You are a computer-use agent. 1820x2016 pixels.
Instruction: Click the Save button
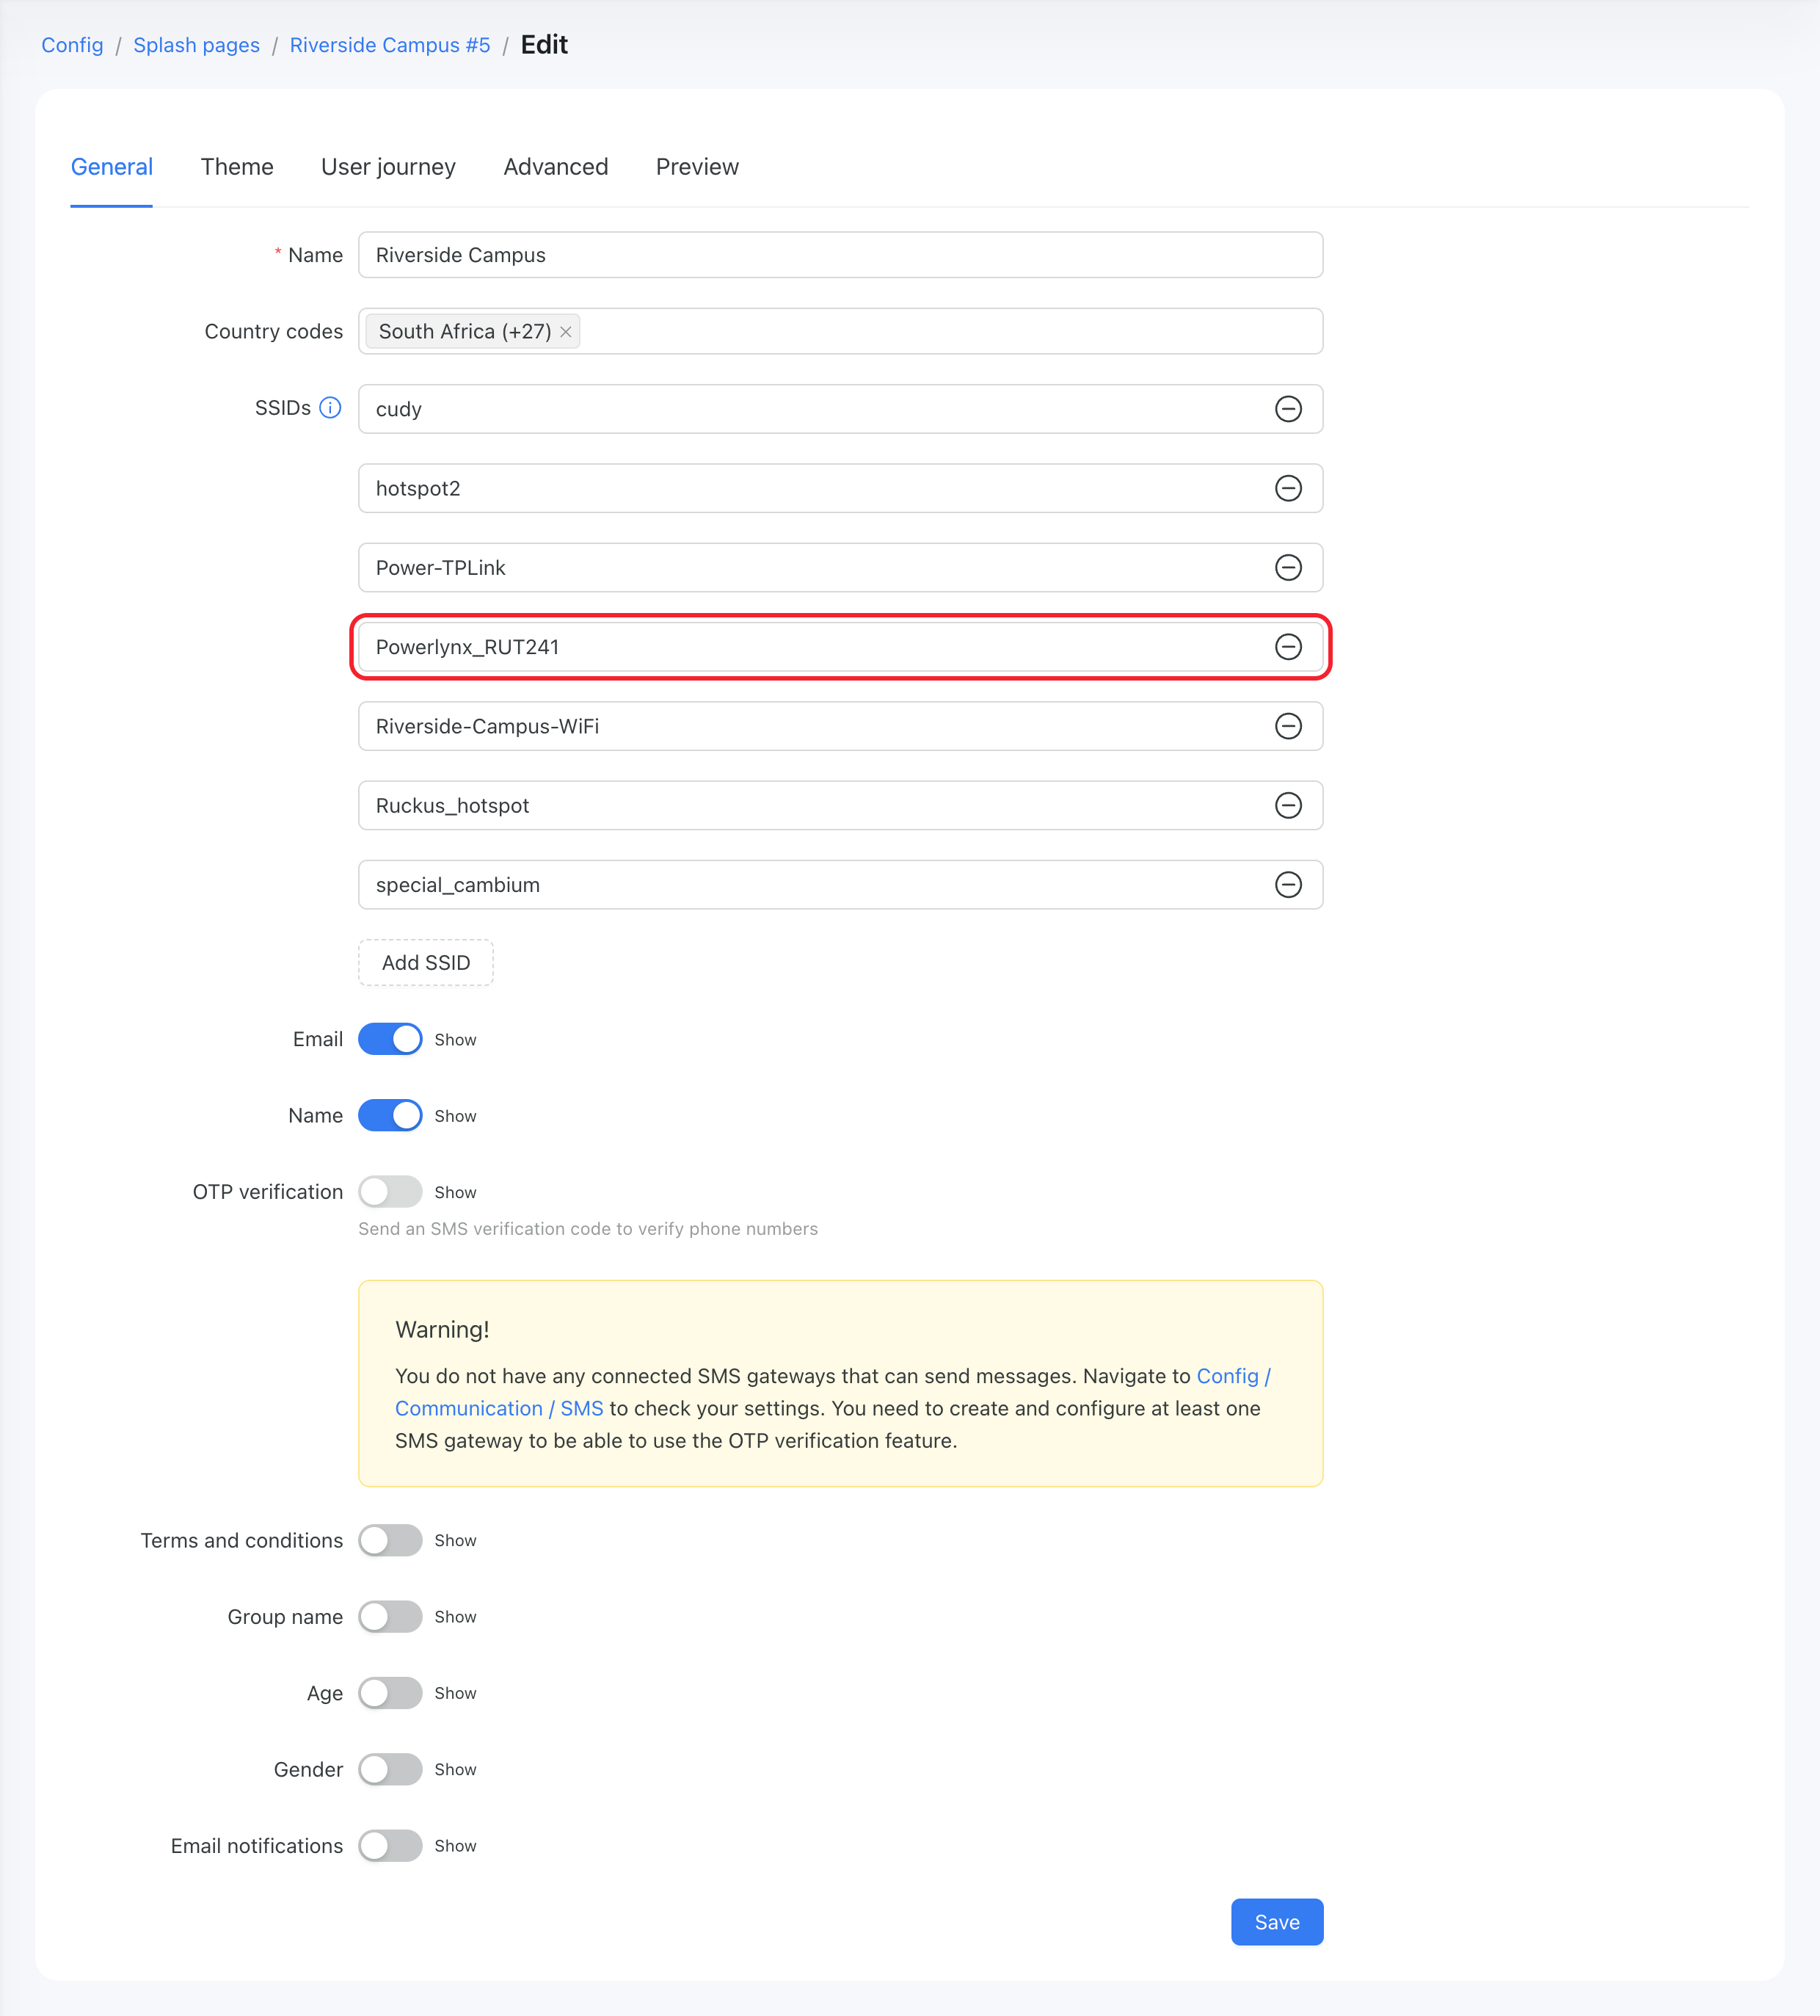pos(1276,1922)
